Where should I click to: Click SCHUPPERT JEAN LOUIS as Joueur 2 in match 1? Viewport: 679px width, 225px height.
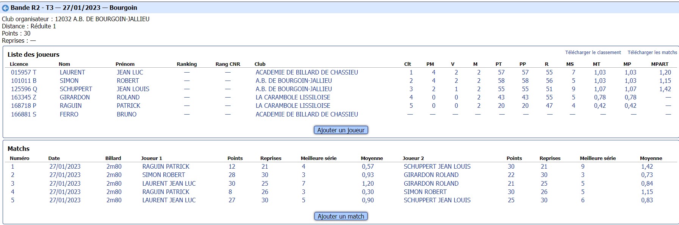click(x=437, y=166)
